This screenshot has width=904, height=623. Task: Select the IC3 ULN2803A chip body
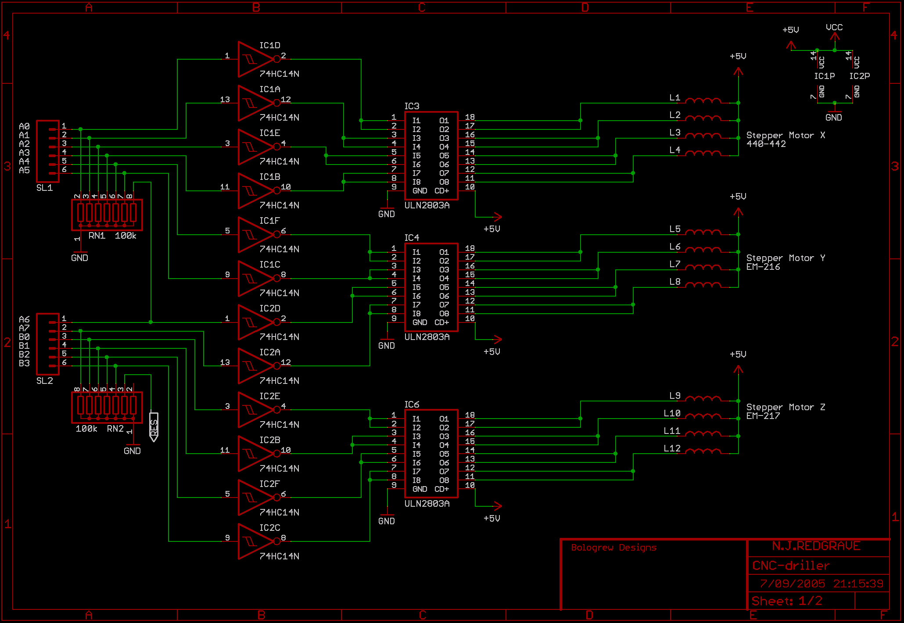(x=431, y=156)
